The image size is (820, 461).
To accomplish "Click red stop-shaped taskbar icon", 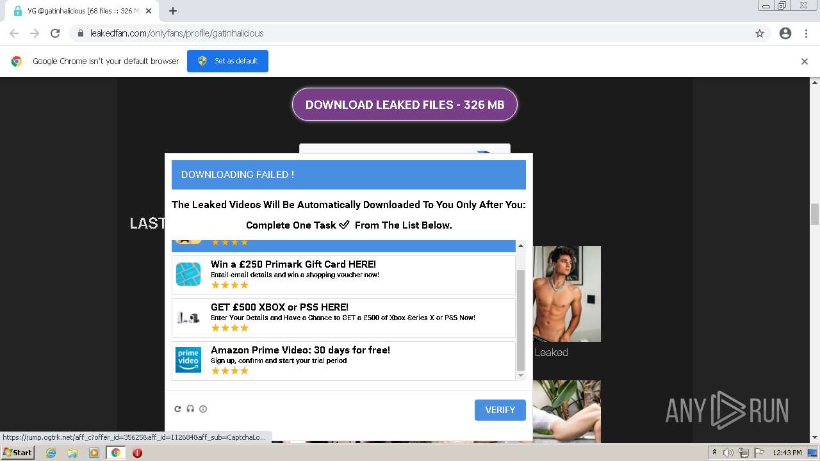I will click(x=137, y=453).
